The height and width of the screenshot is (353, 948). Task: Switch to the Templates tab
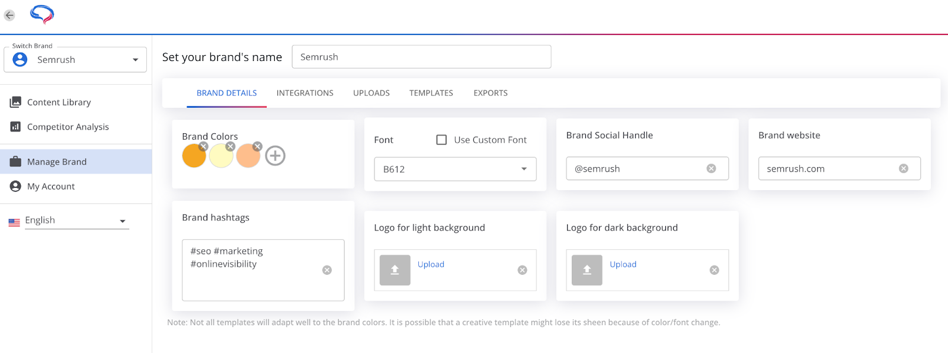(431, 93)
